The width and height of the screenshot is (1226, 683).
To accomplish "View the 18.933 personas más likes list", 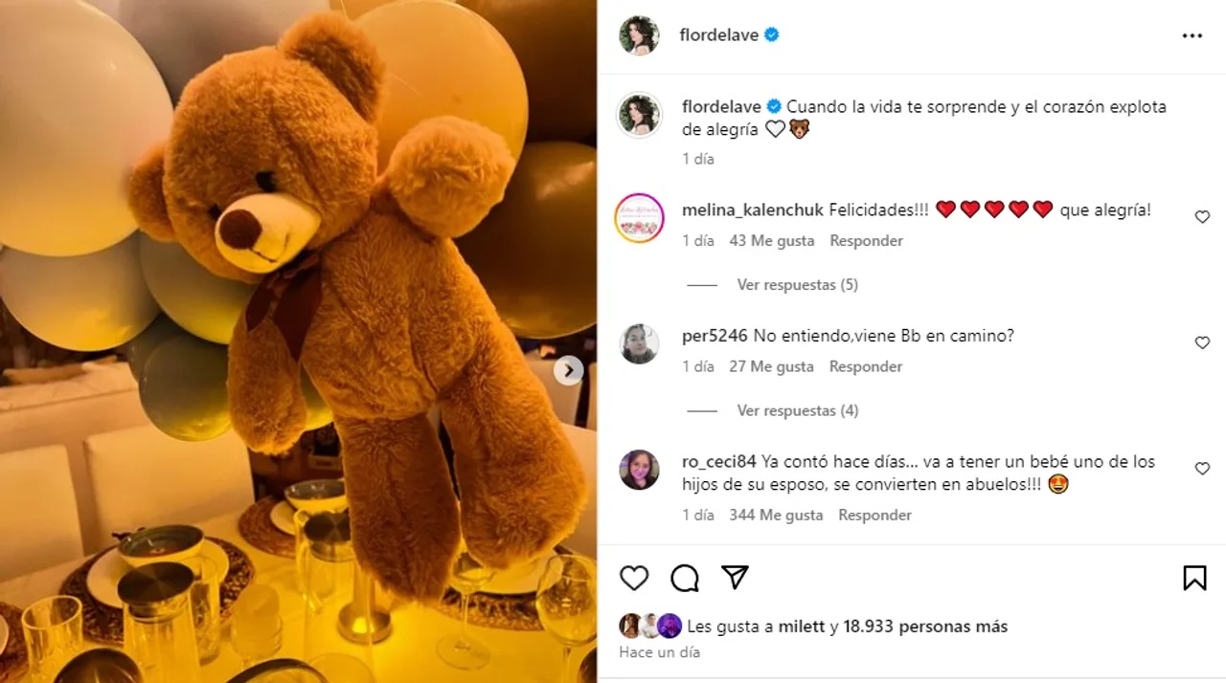I will [x=925, y=627].
